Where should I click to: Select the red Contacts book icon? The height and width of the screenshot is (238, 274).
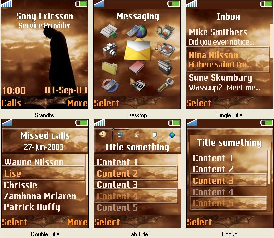(137, 67)
